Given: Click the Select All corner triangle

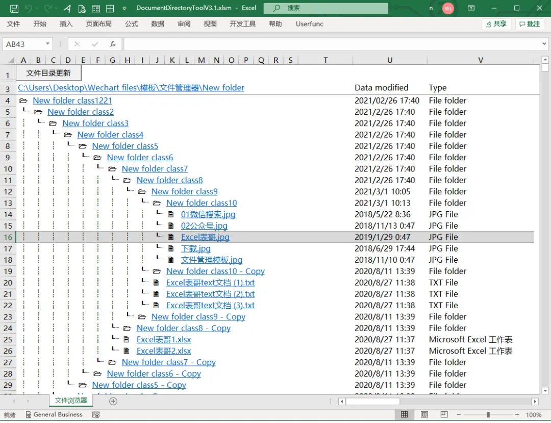Looking at the screenshot, I should coord(11,60).
